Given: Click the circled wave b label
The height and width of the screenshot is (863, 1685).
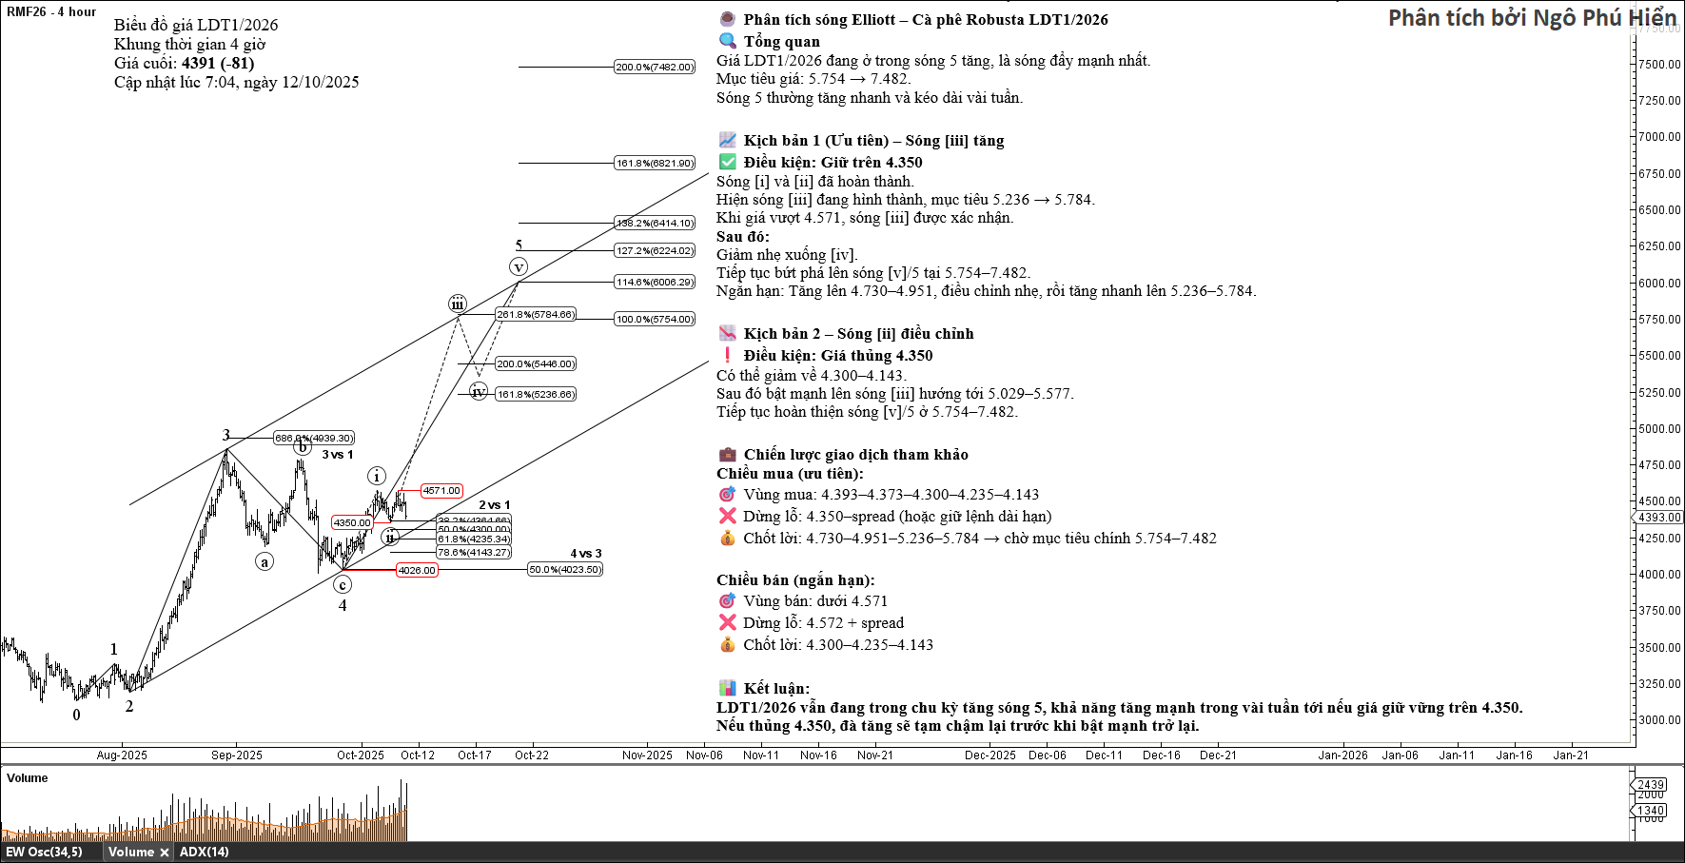Looking at the screenshot, I should point(302,446).
